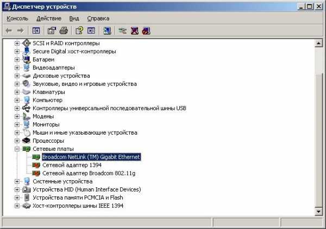
Task: Expand the Модемы node
Action: pos(17,116)
